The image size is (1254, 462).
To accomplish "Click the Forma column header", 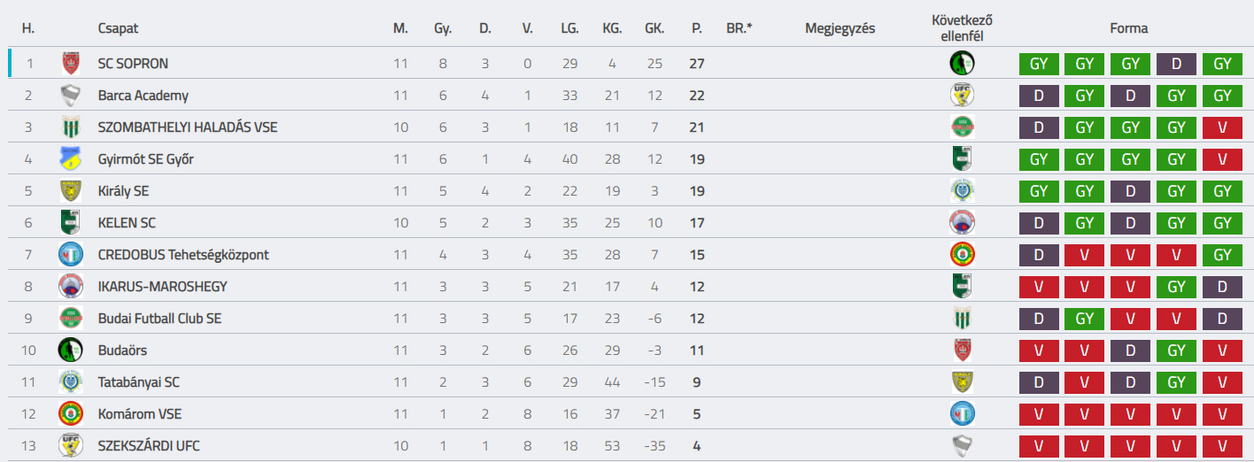I will (1129, 28).
